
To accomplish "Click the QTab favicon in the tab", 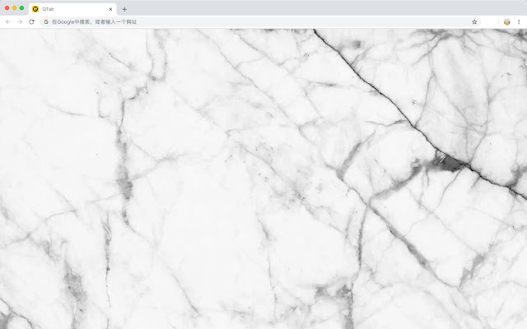I will [x=35, y=9].
